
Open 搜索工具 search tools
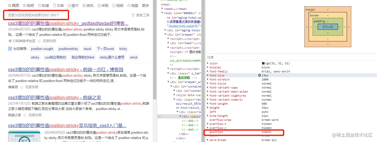[x=140, y=15]
